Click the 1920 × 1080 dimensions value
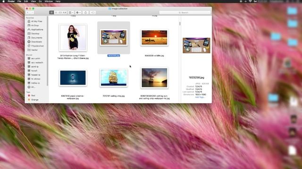 coord(201,94)
